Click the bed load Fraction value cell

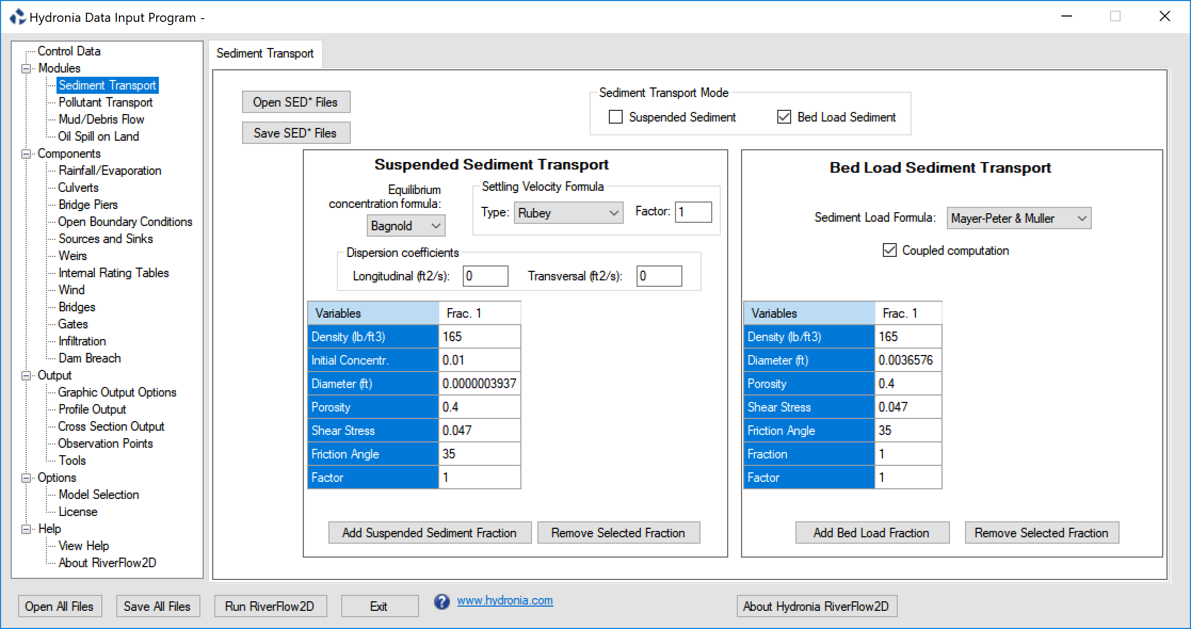[908, 454]
